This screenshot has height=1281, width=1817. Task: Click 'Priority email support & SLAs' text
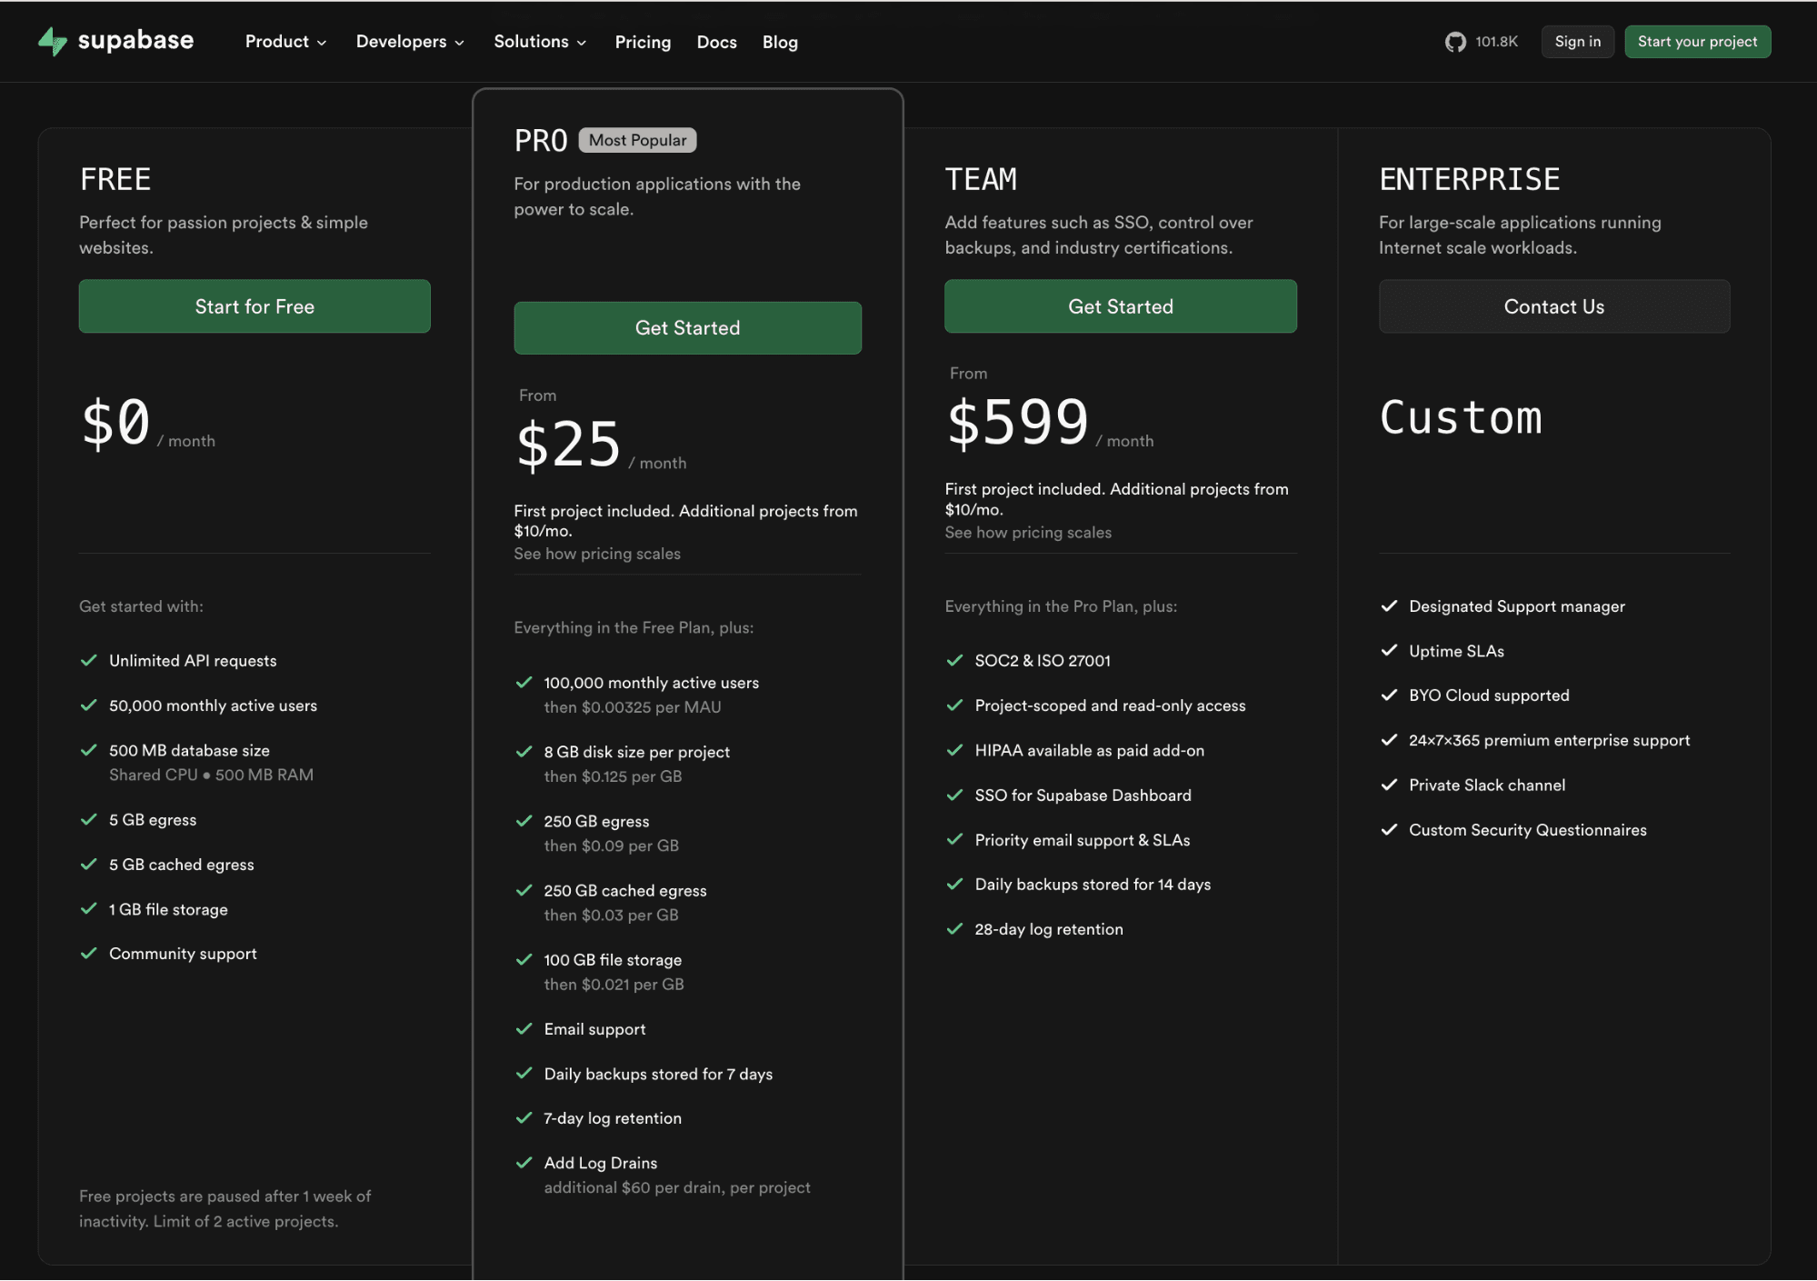1083,840
